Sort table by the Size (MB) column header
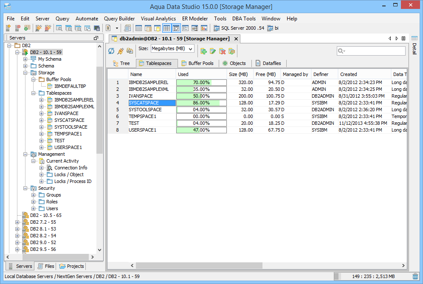This screenshot has width=423, height=284. click(240, 74)
